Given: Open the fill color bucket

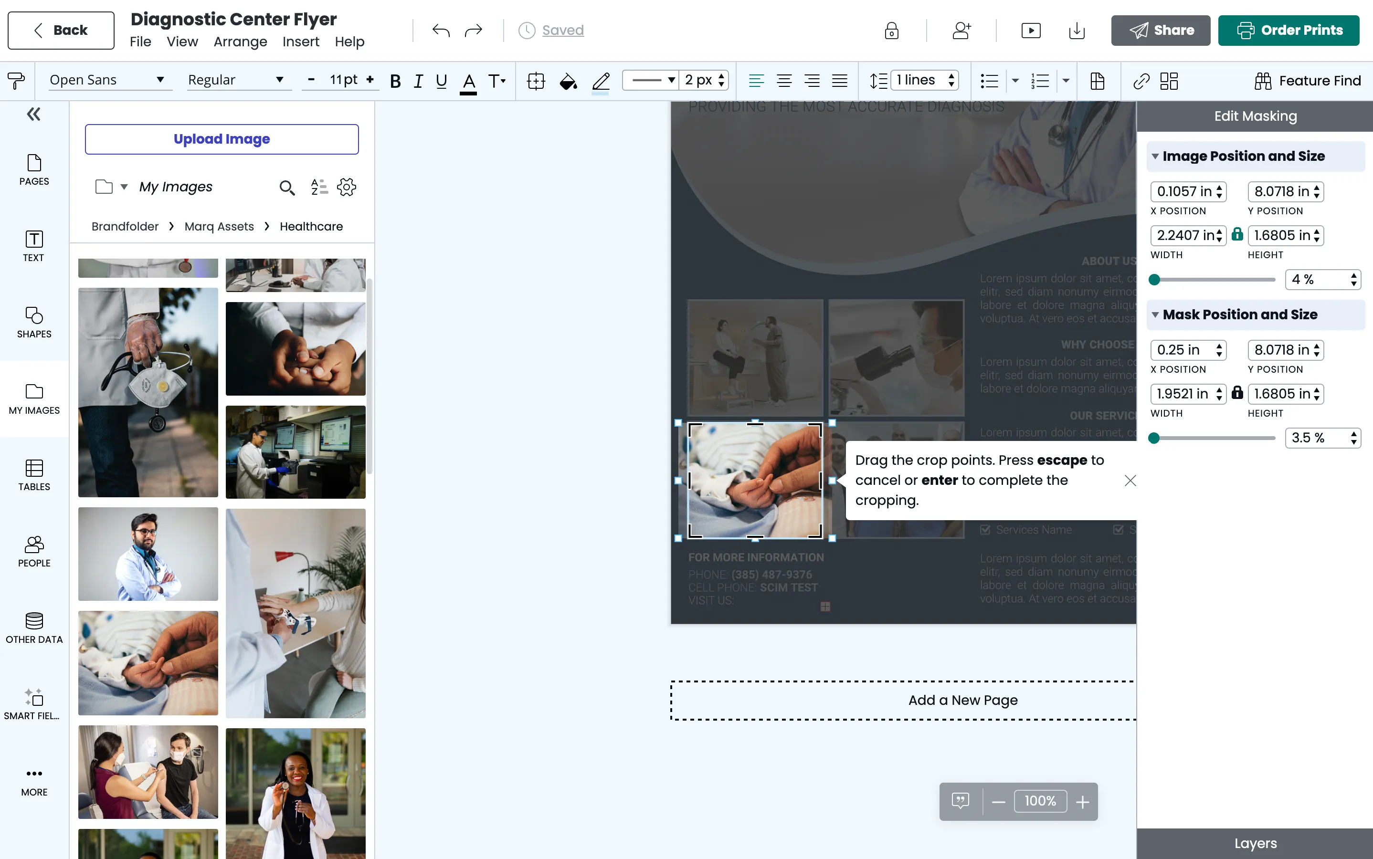Looking at the screenshot, I should click(568, 81).
